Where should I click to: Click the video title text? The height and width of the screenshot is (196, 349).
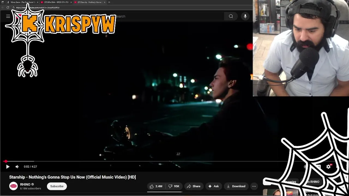[x=73, y=177]
